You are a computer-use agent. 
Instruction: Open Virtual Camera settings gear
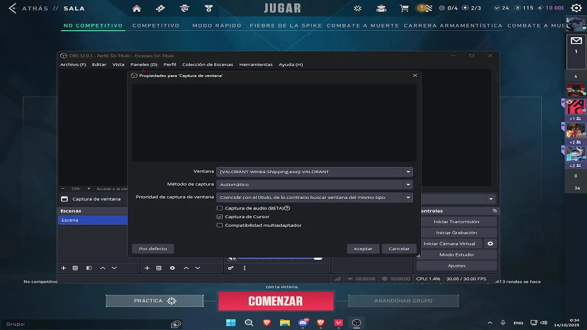tap(490, 243)
